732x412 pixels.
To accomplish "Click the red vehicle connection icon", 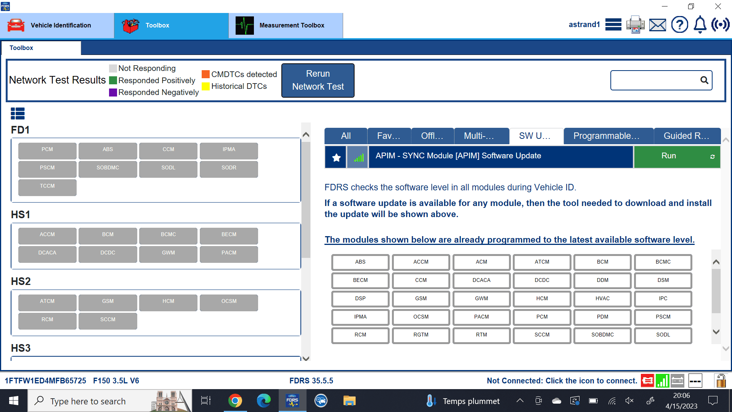I will tap(647, 380).
